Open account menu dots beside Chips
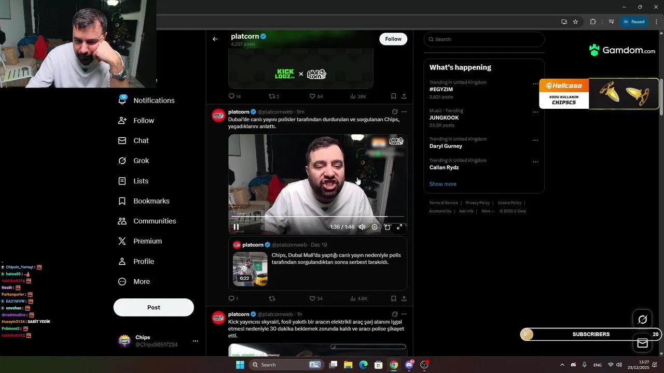664x373 pixels. pos(196,341)
